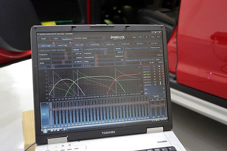Open Front L Low channel name dropdown

(111, 44)
